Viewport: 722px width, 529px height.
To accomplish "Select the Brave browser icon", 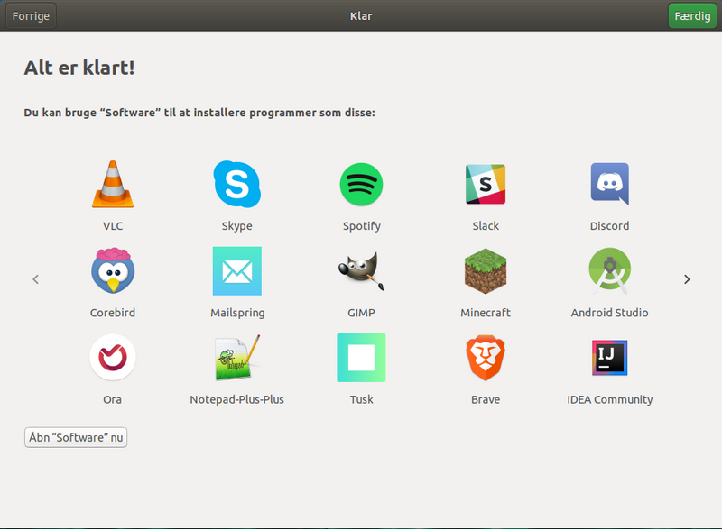I will [x=486, y=357].
